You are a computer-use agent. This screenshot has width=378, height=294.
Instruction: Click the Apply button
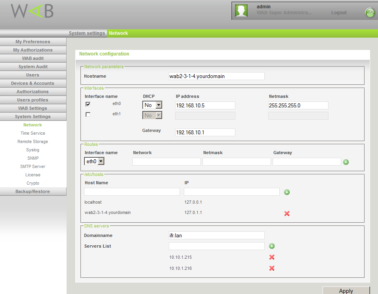coord(346,290)
